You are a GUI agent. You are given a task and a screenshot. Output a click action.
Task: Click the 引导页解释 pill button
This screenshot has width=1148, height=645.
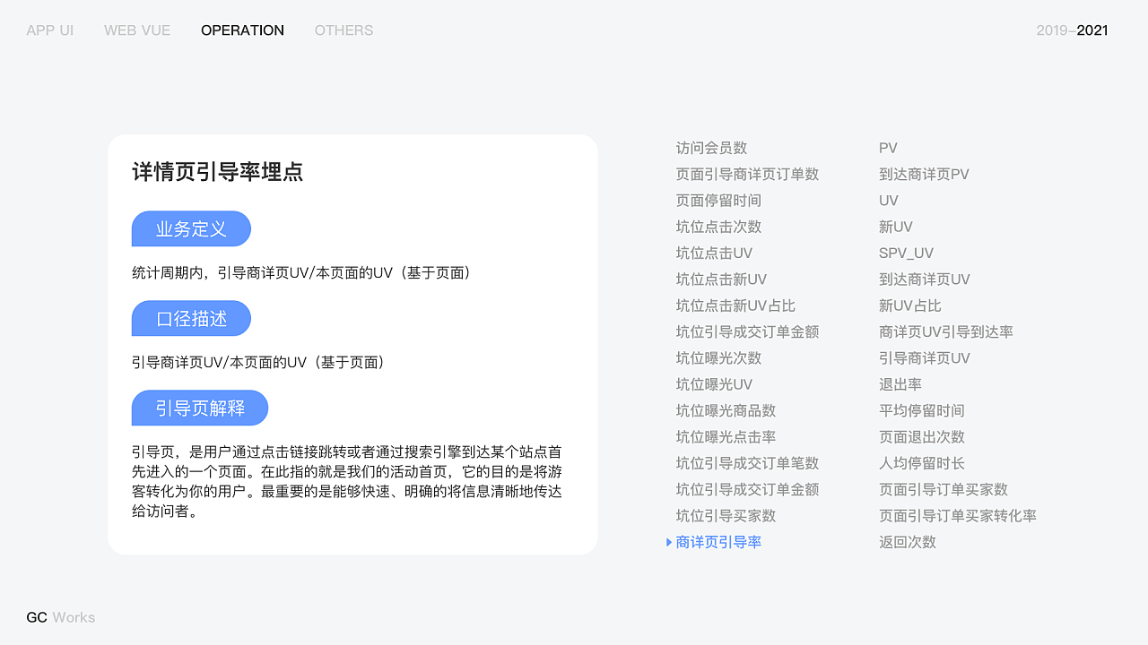tap(200, 408)
